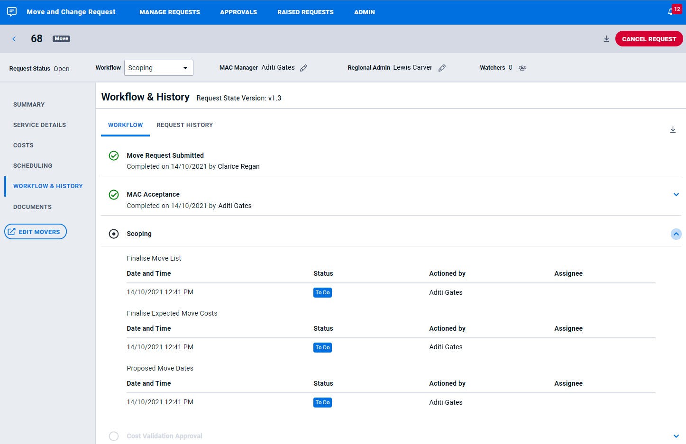Open the Admin menu in the navigation bar

point(364,12)
